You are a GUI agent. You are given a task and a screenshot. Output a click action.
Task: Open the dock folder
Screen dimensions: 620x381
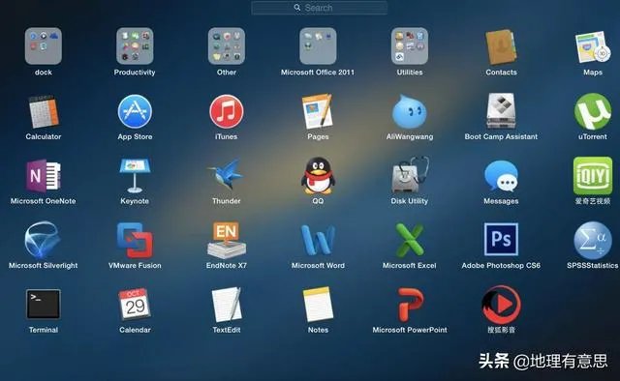point(43,46)
